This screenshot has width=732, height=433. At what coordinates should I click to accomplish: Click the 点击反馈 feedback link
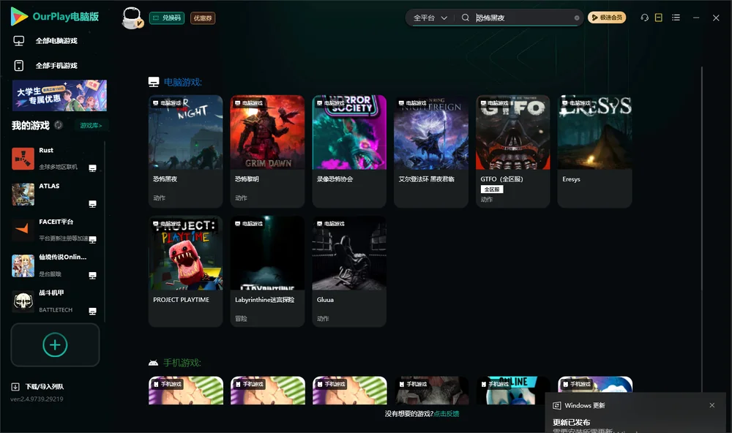(447, 413)
